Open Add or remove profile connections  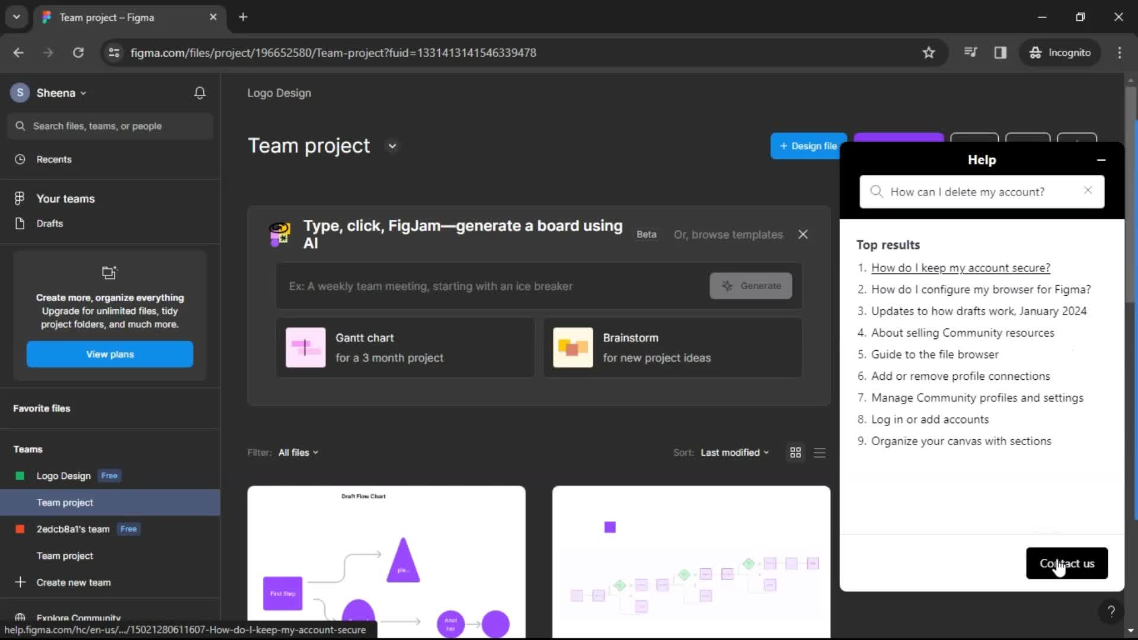tap(960, 376)
